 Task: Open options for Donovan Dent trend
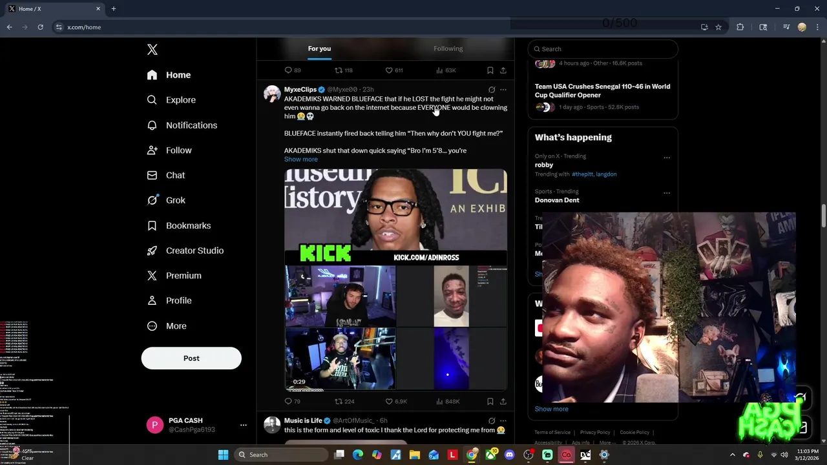click(x=667, y=193)
